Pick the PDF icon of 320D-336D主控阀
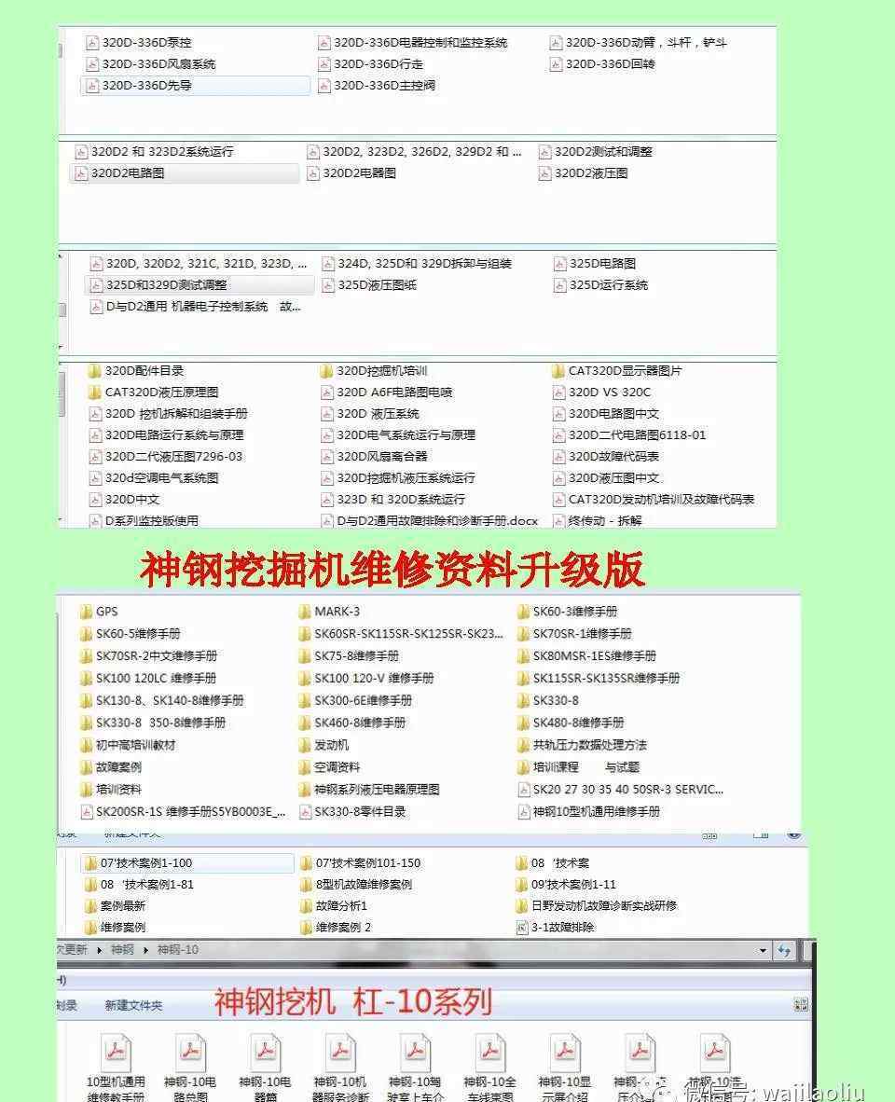This screenshot has width=895, height=1102. pos(324,86)
